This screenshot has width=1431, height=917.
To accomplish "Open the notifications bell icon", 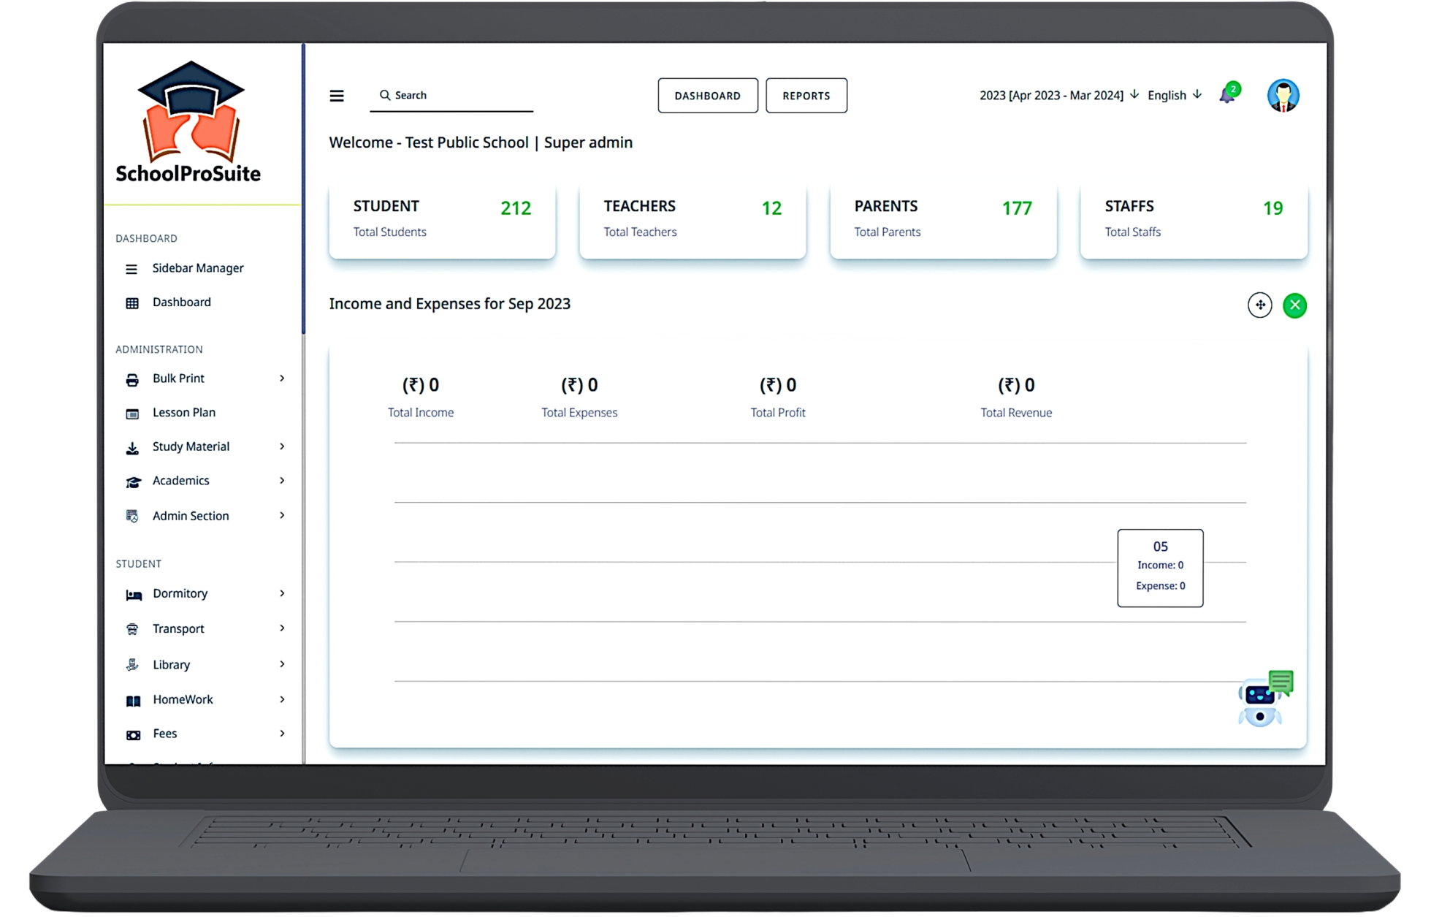I will point(1229,94).
